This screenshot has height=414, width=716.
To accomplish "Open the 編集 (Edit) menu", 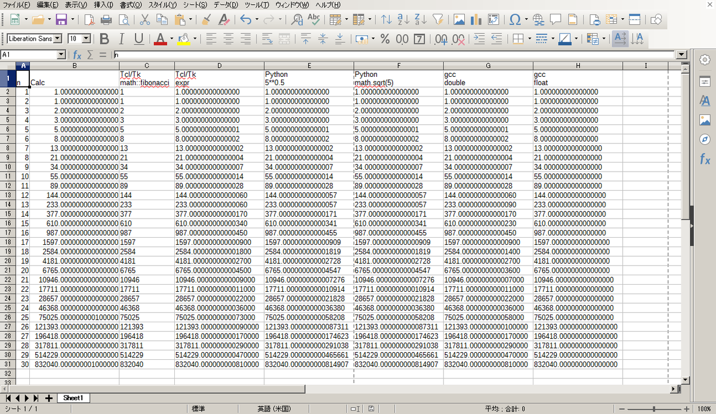I will click(47, 5).
